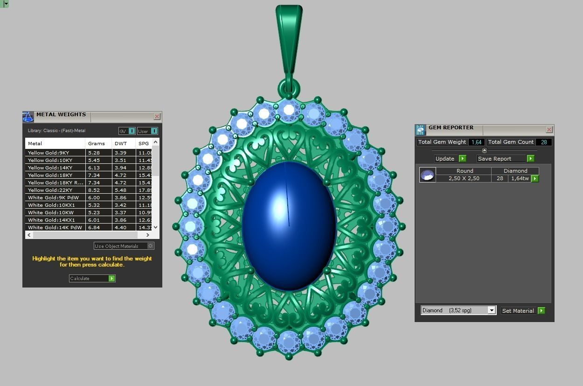
Task: Click the metal list scroll-down arrow
Action: [156, 227]
